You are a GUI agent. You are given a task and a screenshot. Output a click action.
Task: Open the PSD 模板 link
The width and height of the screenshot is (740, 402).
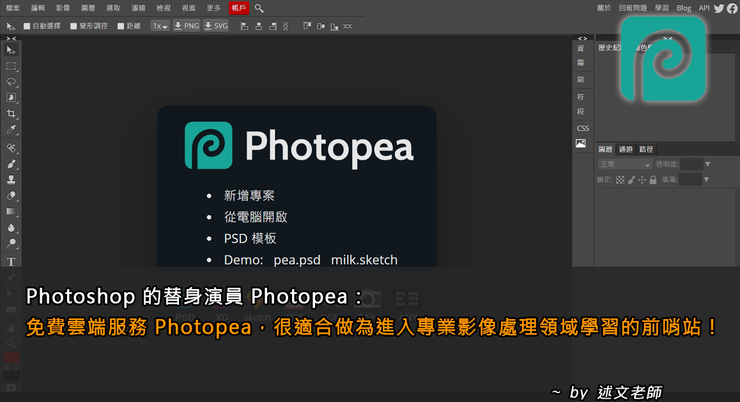[250, 239]
